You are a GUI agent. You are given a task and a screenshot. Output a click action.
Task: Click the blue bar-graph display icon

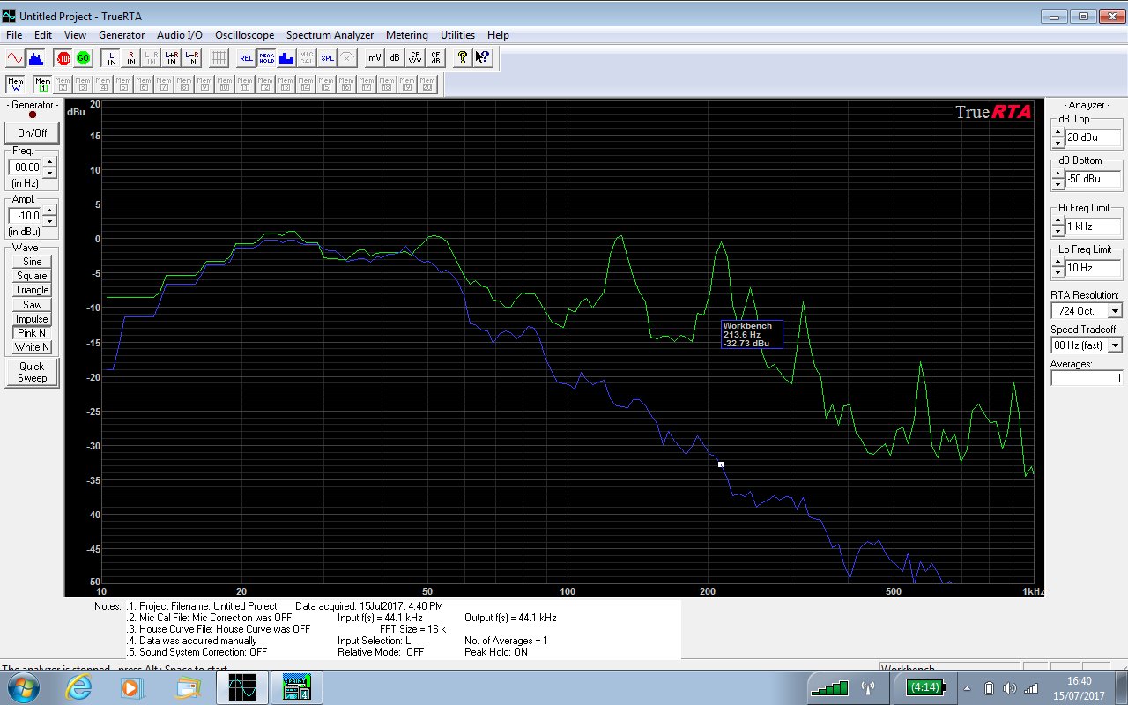pos(286,58)
